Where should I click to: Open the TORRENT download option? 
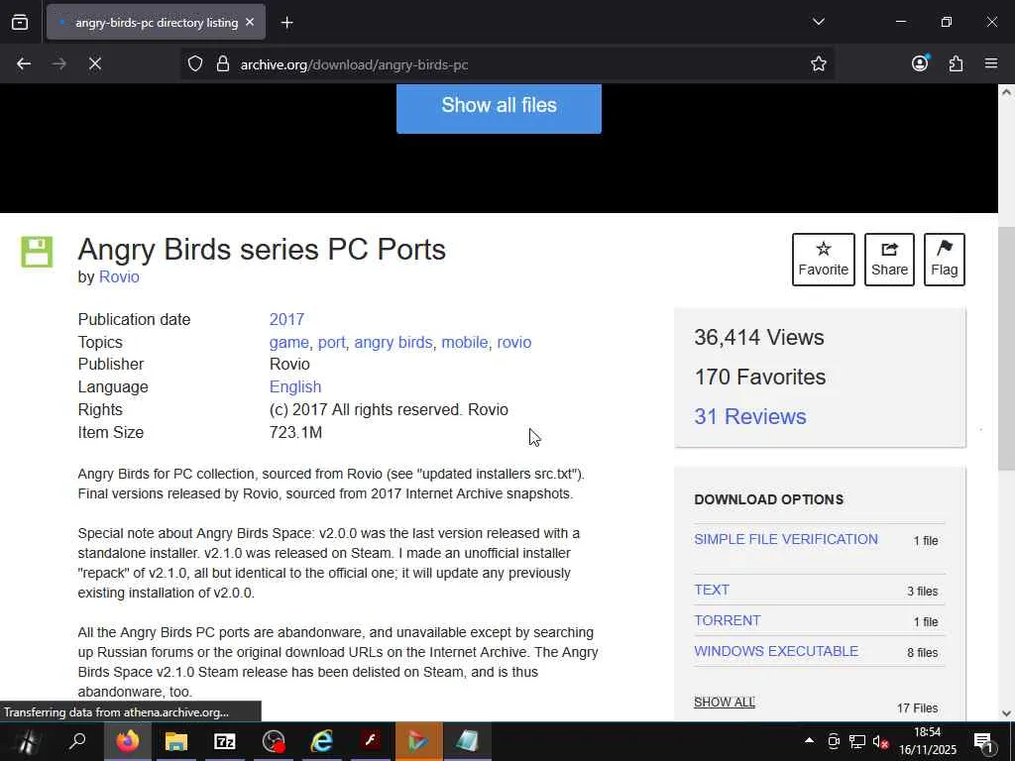[x=727, y=620]
